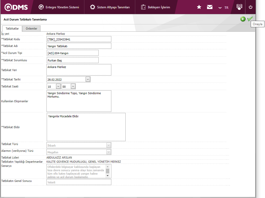Select the Tatbikatlar tab
The width and height of the screenshot is (265, 198).
(x=12, y=29)
